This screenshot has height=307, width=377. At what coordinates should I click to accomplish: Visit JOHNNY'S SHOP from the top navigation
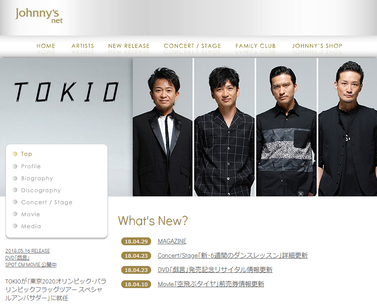pos(317,46)
